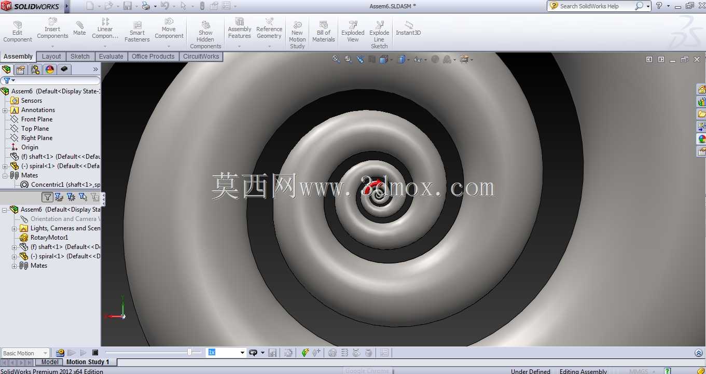
Task: Open the Design Library task pane tab
Action: 701,102
